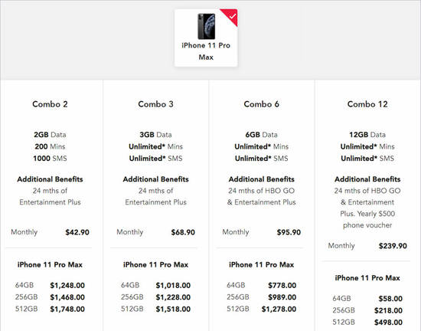Pick 64GB at $778.00 under Combo 6
This screenshot has width=421, height=331.
tap(262, 285)
